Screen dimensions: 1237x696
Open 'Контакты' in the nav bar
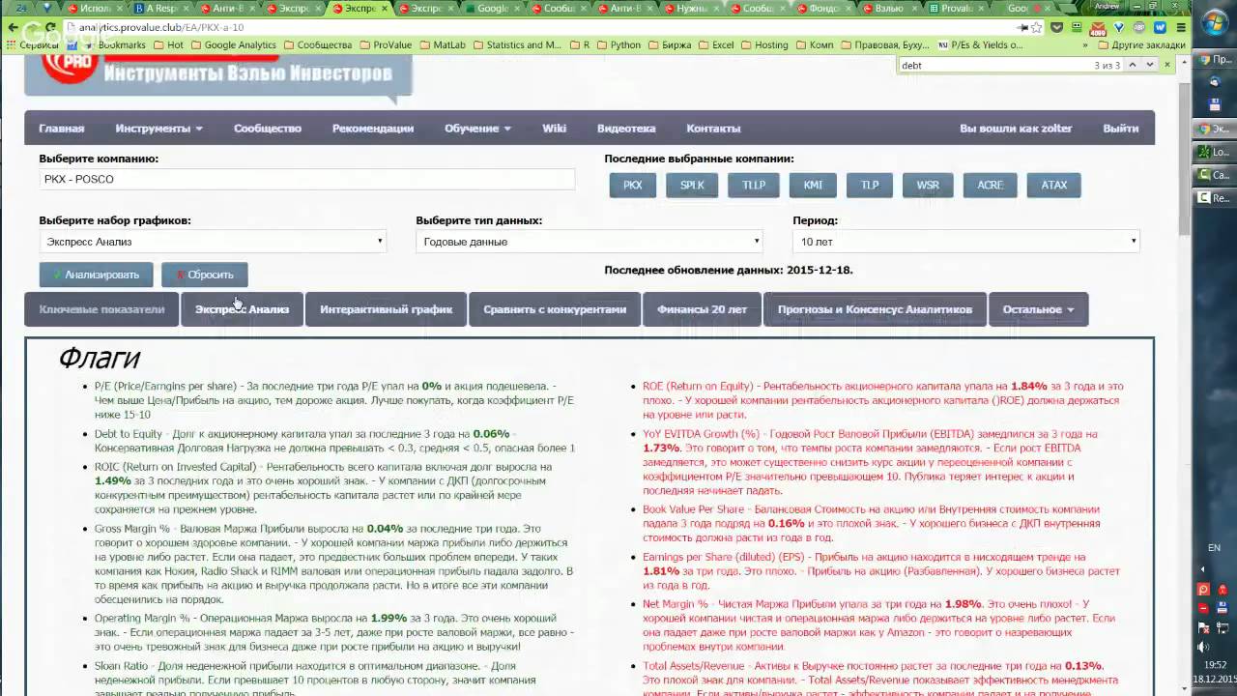point(713,129)
